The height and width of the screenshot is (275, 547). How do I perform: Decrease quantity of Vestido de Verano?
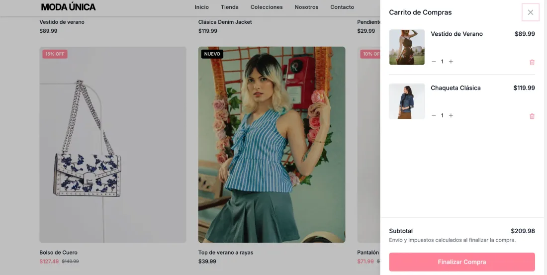tap(434, 62)
